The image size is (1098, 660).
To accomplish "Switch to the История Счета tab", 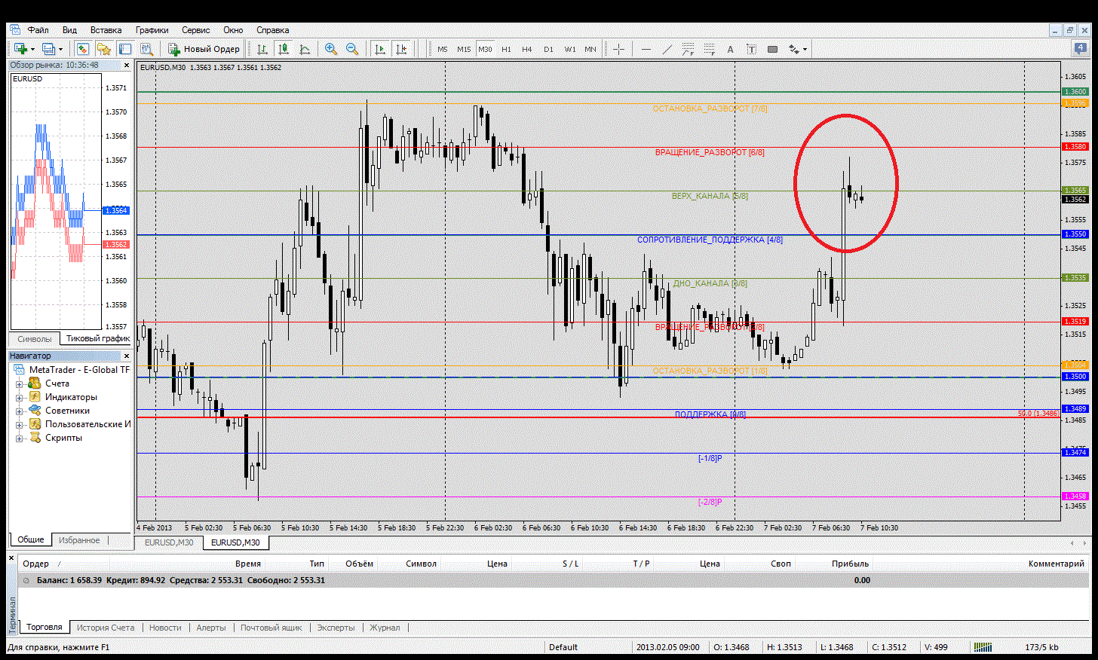I will click(105, 628).
